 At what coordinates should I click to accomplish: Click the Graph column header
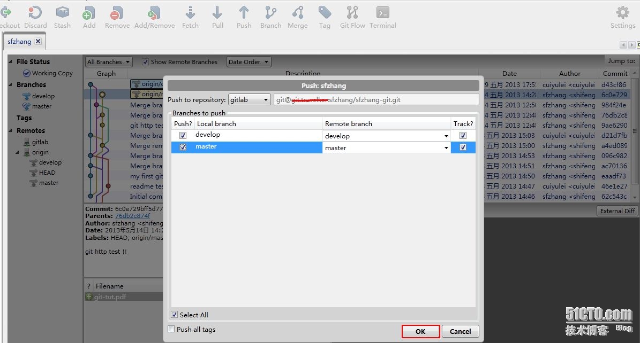click(106, 74)
